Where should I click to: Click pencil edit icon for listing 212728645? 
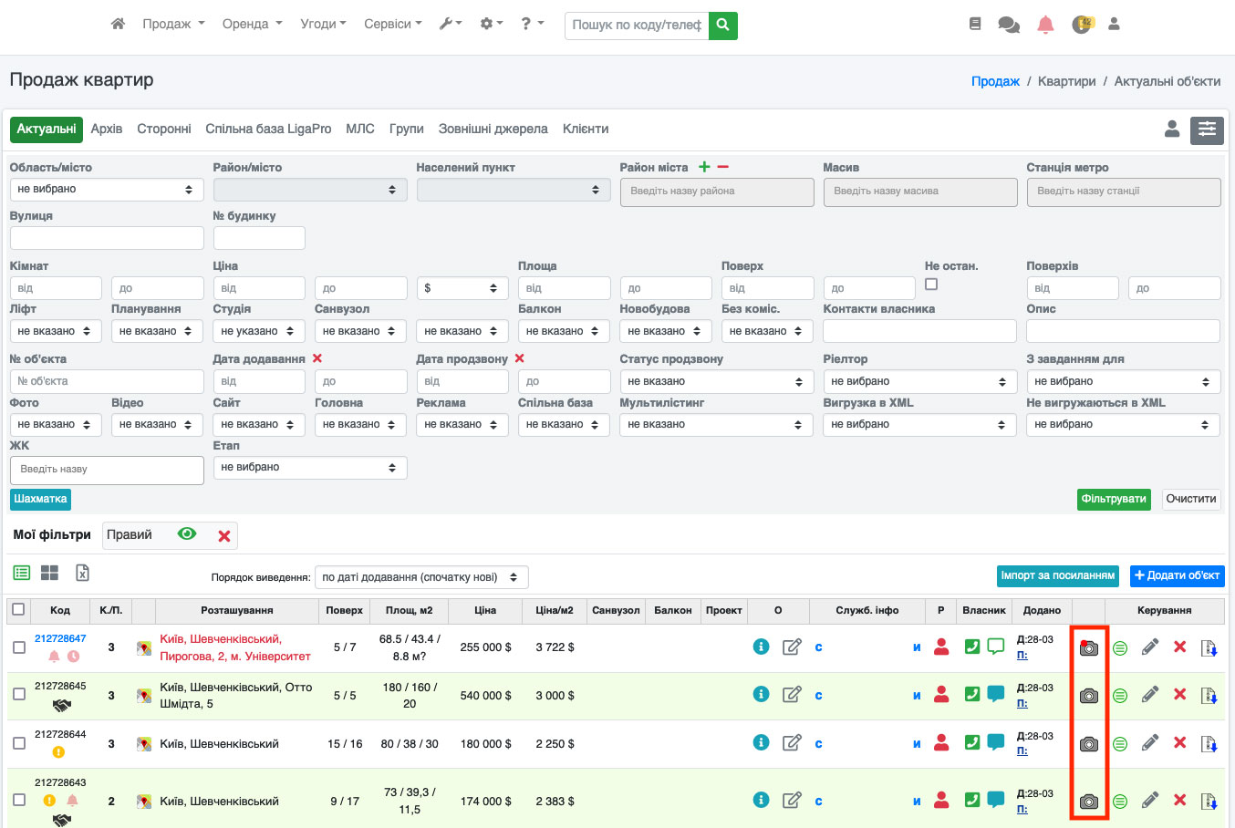(1150, 695)
